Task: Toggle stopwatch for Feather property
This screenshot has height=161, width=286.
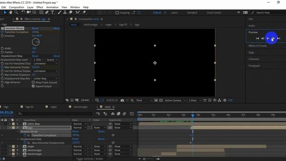Action: pyautogui.click(x=2, y=52)
